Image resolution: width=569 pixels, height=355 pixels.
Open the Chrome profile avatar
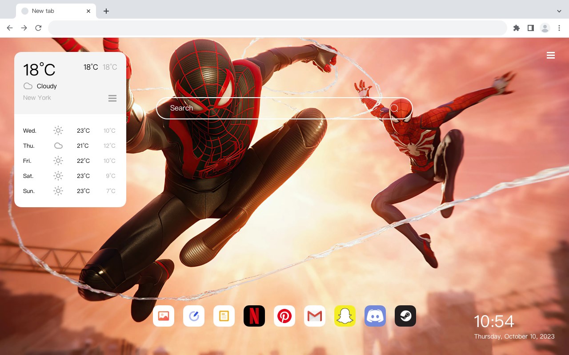545,28
